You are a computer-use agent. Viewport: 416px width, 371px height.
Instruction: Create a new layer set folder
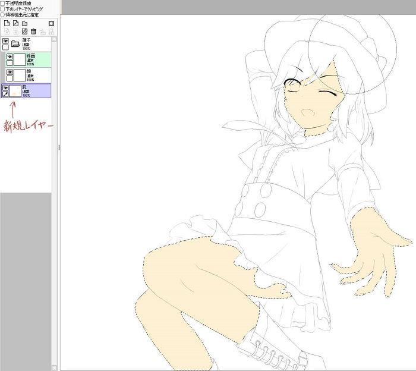click(25, 23)
